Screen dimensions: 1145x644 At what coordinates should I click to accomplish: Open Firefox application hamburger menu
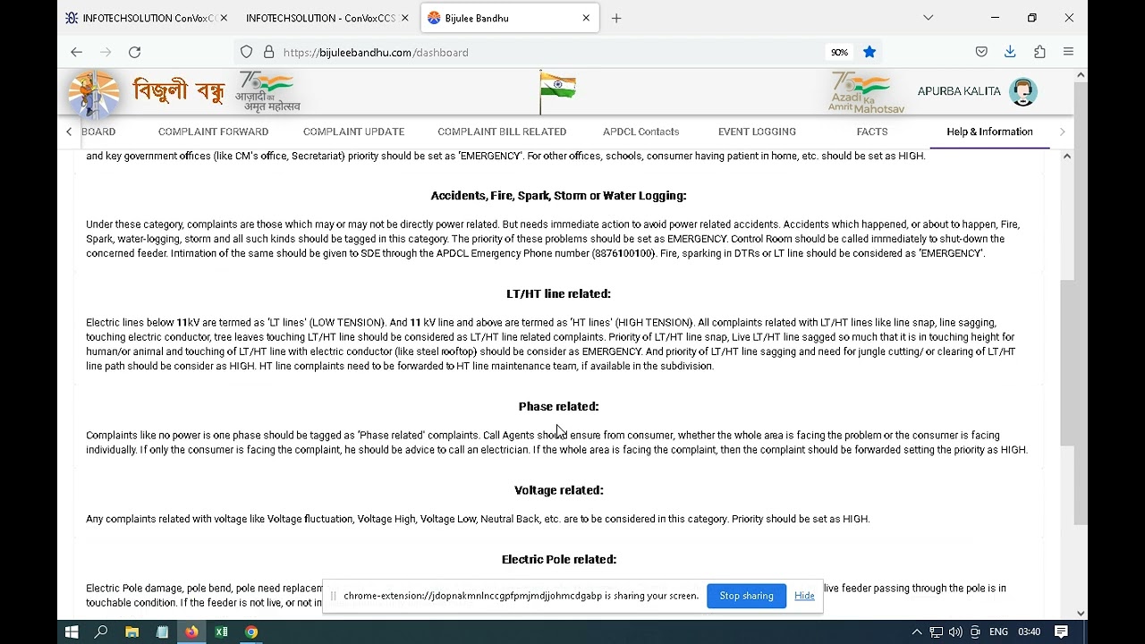[1068, 52]
